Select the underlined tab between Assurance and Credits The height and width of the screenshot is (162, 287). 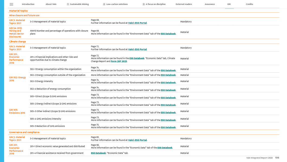tap(229, 4)
